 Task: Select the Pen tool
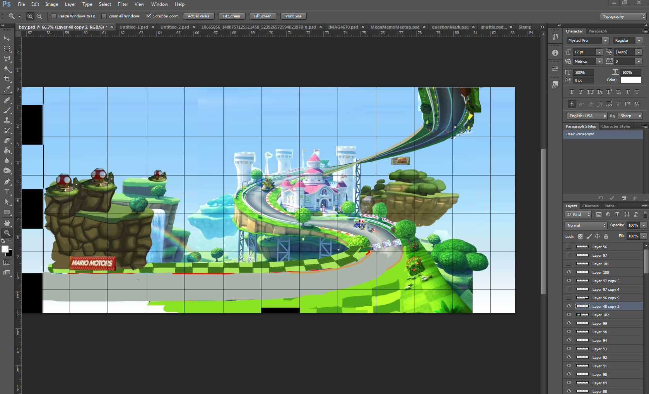coord(7,182)
